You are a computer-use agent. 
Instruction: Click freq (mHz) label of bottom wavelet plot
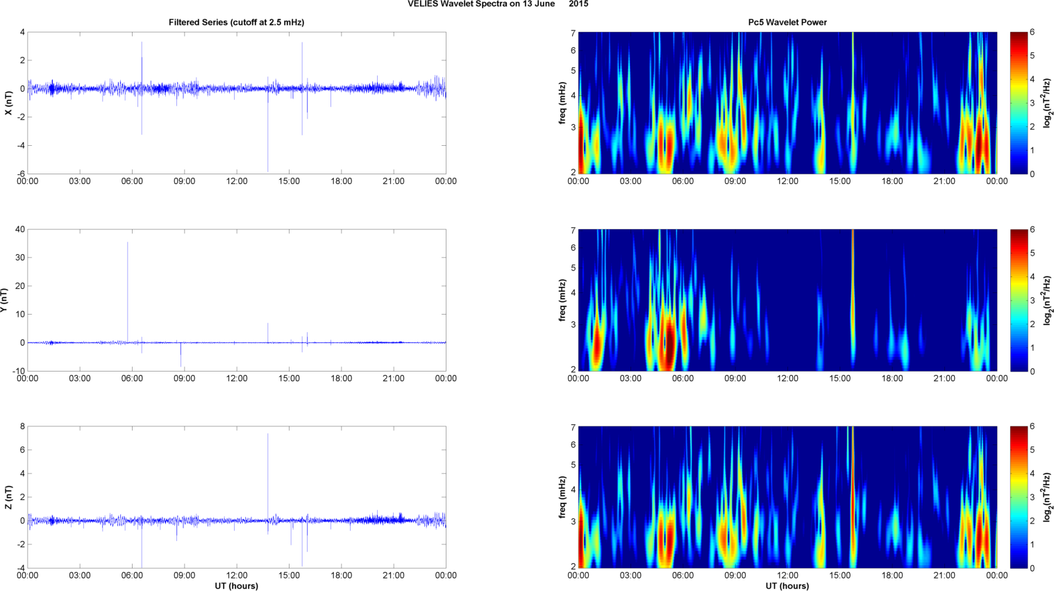click(562, 497)
